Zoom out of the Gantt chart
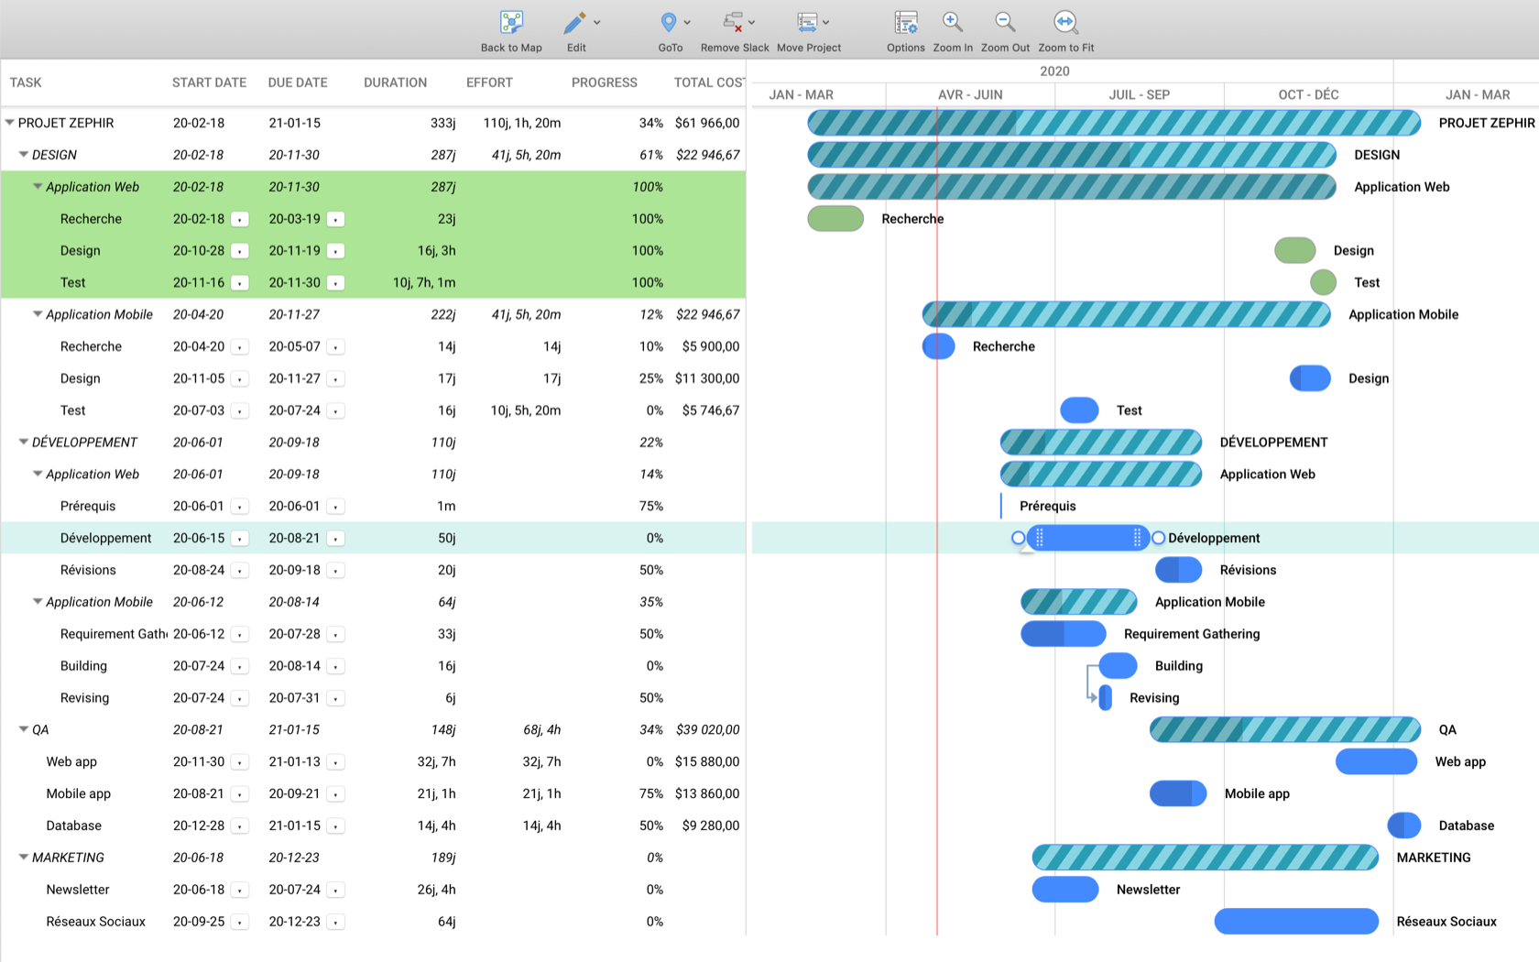This screenshot has height=962, width=1539. [x=1004, y=21]
